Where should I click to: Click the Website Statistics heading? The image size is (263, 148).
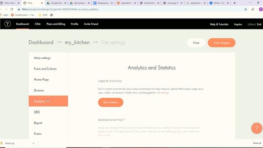point(110,81)
